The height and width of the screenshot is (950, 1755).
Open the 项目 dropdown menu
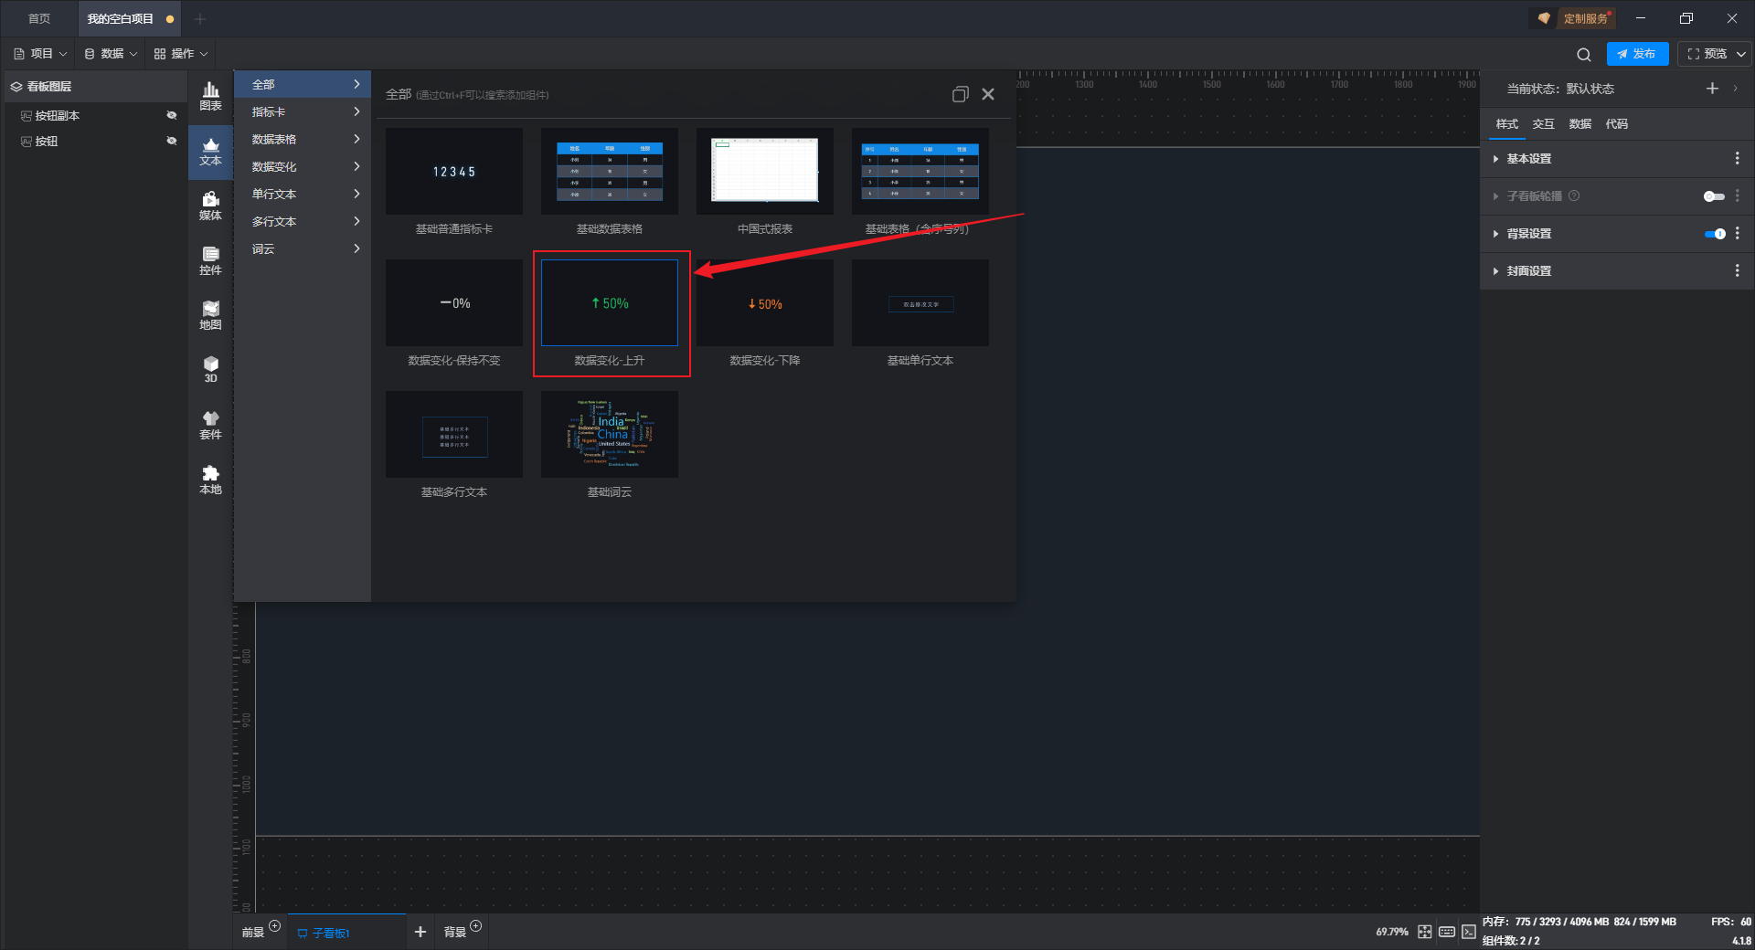[41, 54]
